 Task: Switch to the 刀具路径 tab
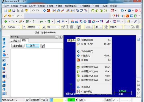[15, 41]
